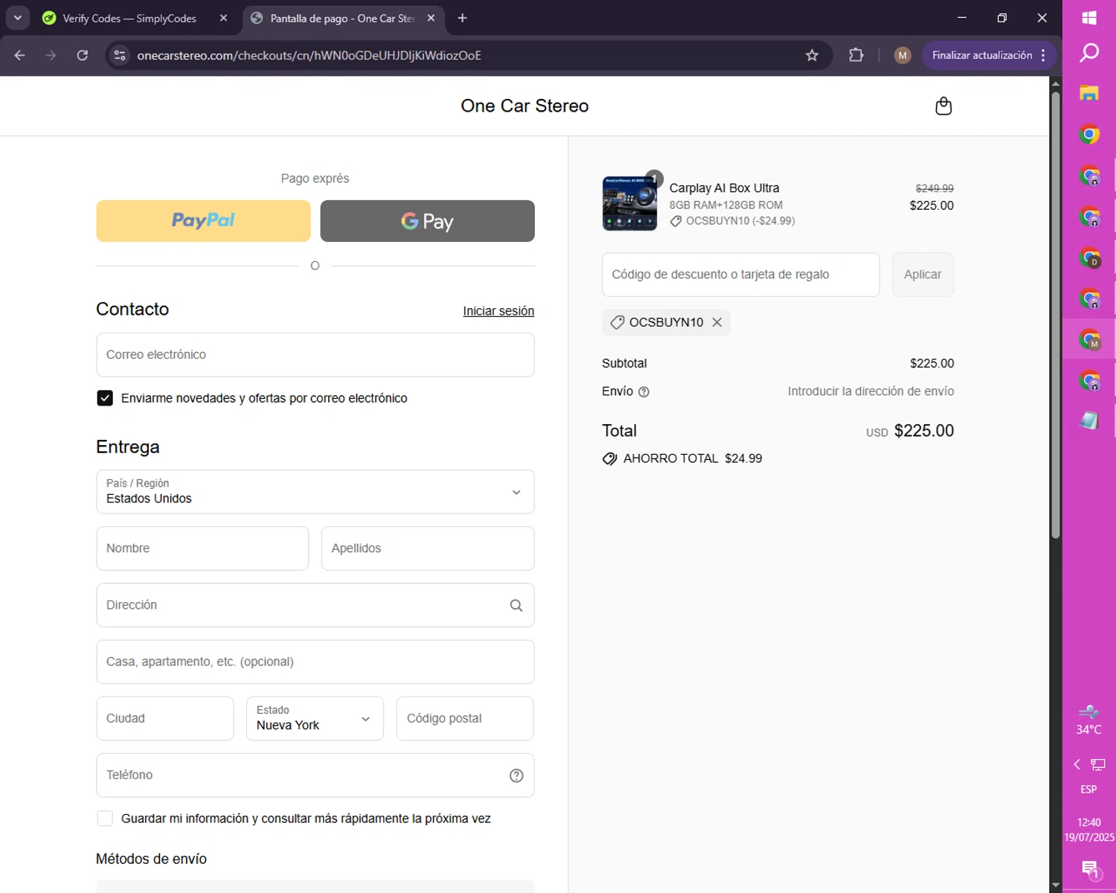Click the Iniciar sesión link
The width and height of the screenshot is (1116, 893).
point(498,311)
